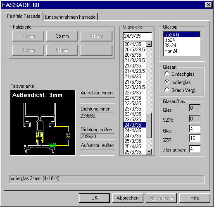214x207 pixels.
Task: Click the Falzvariante profile preview image
Action: point(43,123)
